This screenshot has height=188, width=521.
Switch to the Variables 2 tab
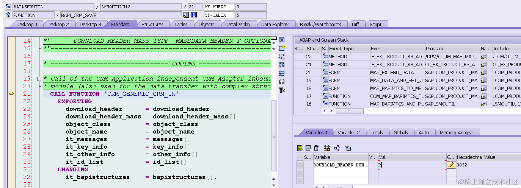(x=348, y=132)
